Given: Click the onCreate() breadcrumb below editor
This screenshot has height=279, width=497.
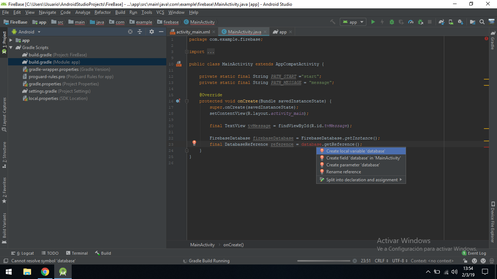Looking at the screenshot, I should point(234,245).
